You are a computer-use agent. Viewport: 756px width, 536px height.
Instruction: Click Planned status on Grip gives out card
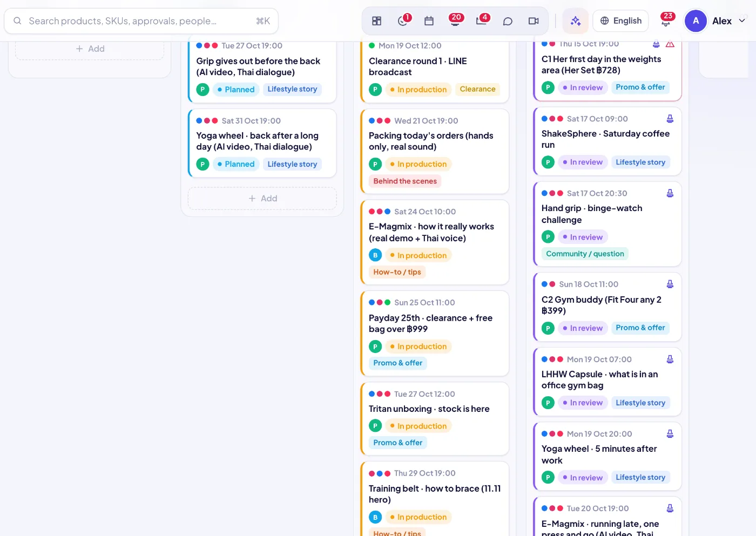pos(236,90)
